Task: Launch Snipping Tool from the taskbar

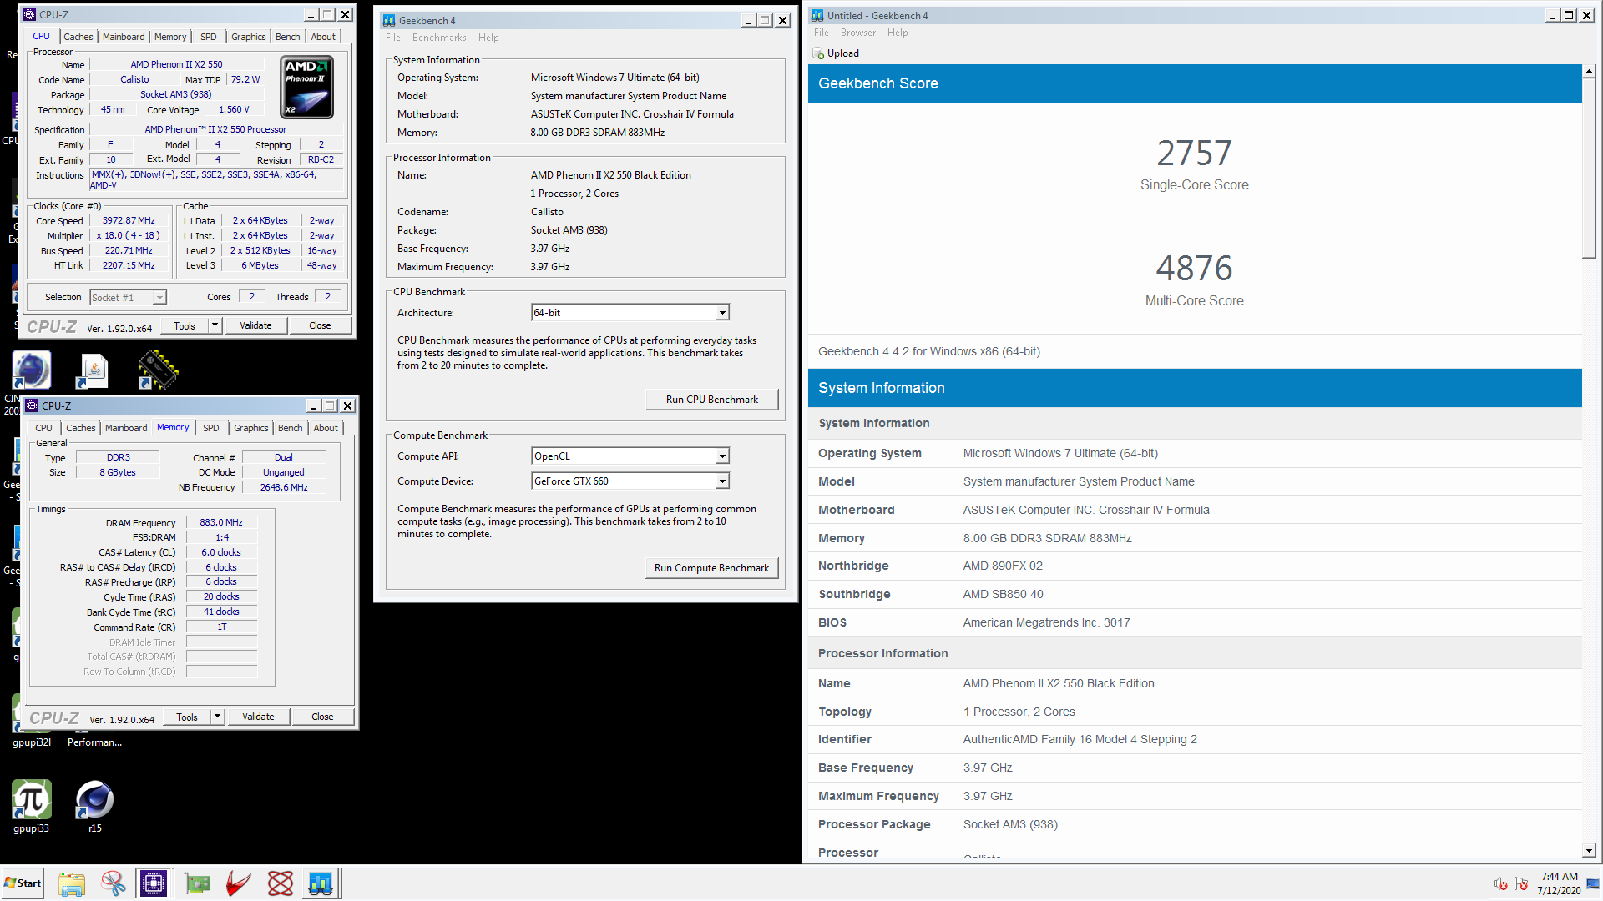Action: (x=113, y=883)
